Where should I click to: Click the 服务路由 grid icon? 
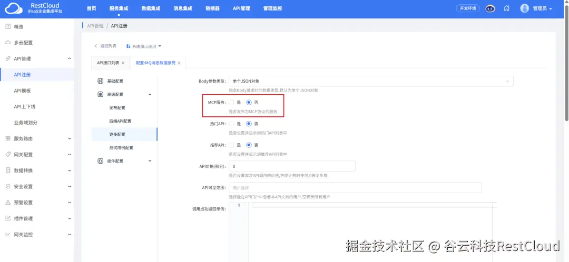[8, 138]
